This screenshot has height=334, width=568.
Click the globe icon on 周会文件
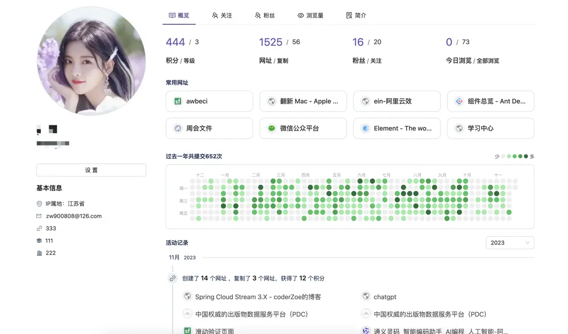coord(178,128)
